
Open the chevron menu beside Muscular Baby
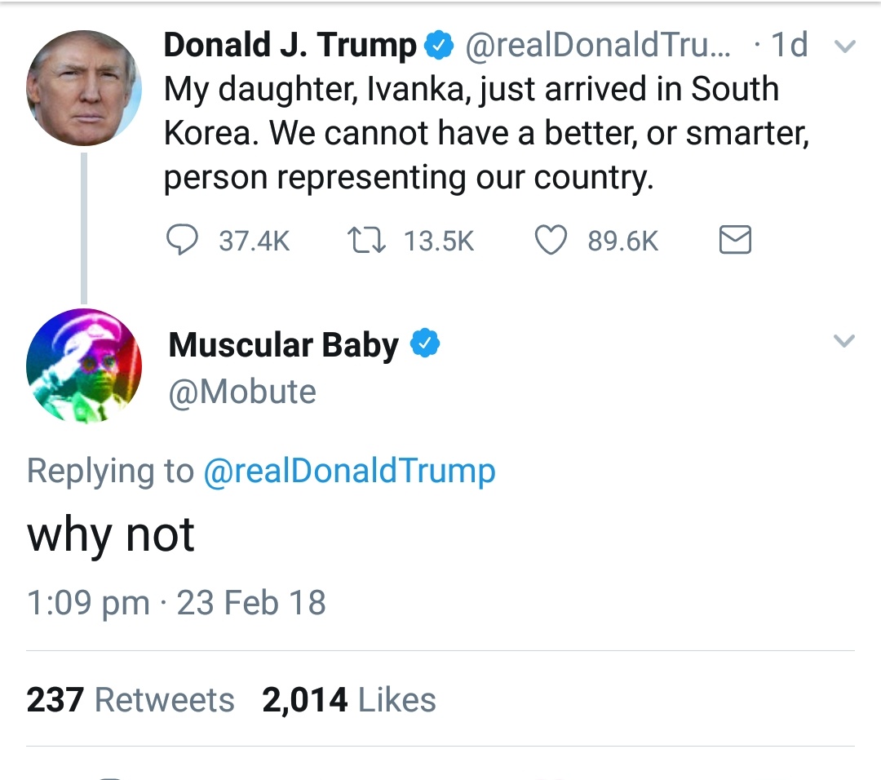(844, 341)
